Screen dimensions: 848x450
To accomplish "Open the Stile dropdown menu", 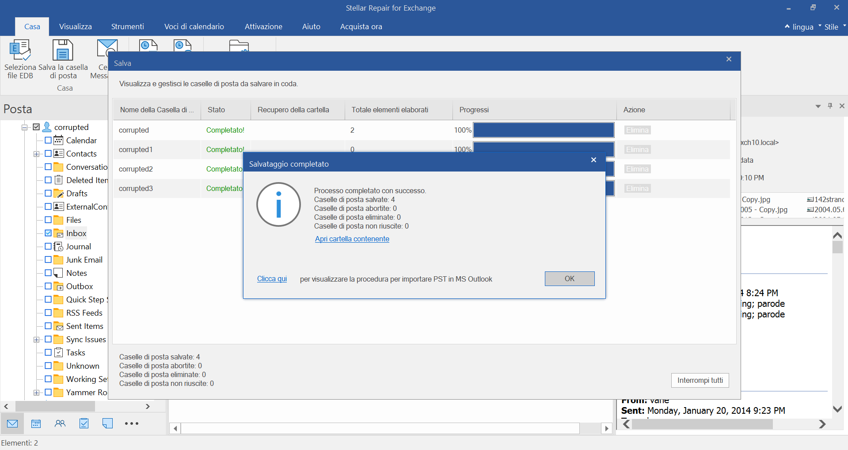I will (833, 27).
